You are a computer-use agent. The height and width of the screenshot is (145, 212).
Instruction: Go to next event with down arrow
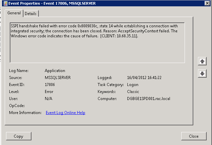[x=202, y=74]
